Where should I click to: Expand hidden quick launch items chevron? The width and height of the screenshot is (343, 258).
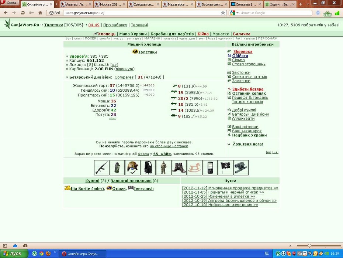click(x=55, y=252)
